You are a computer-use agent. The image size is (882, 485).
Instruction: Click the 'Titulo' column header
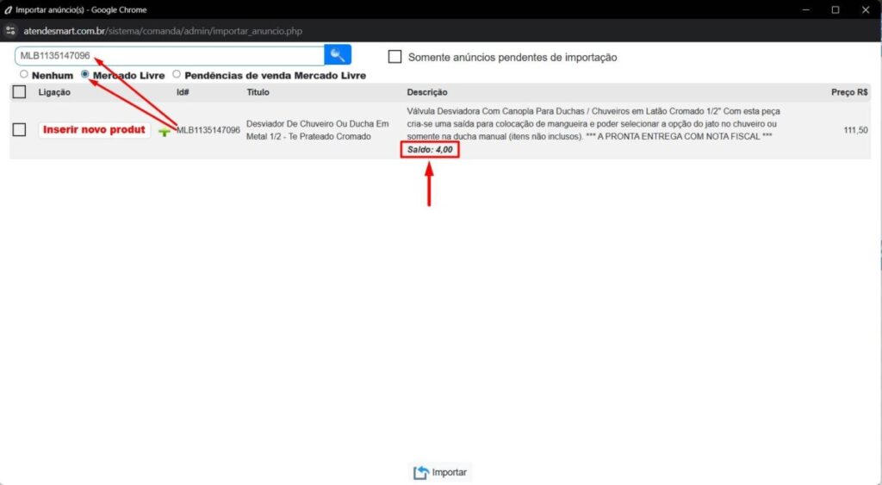(x=258, y=92)
